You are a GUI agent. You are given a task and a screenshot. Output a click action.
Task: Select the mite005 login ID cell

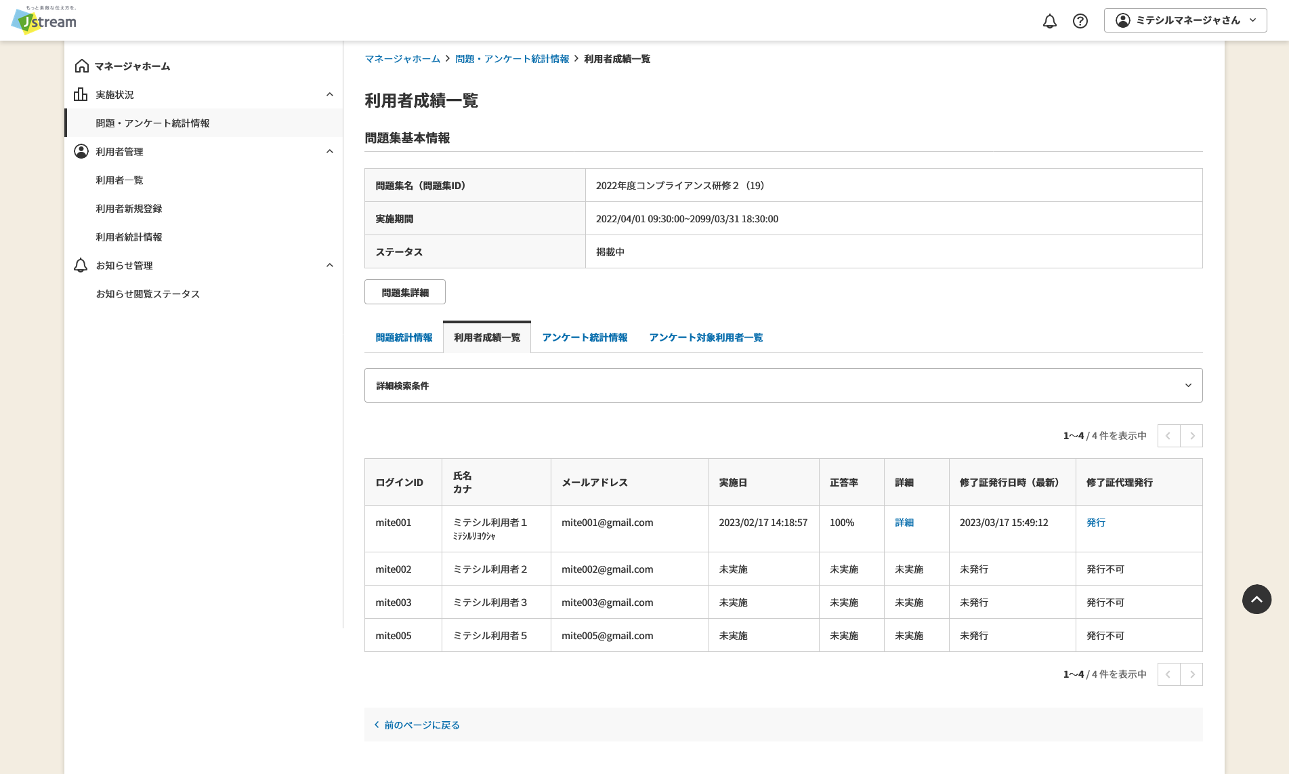coord(403,635)
